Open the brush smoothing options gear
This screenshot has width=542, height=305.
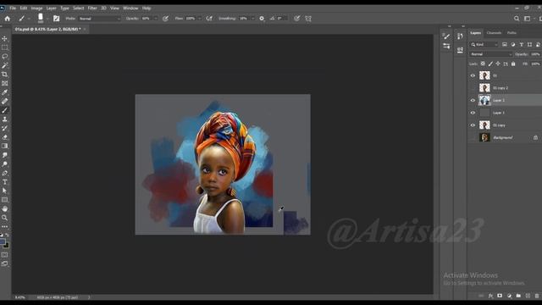(x=262, y=19)
